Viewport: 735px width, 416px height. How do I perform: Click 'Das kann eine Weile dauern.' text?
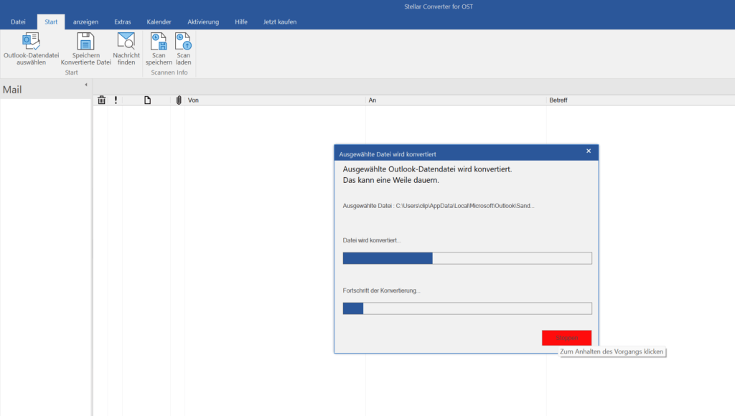(x=391, y=180)
